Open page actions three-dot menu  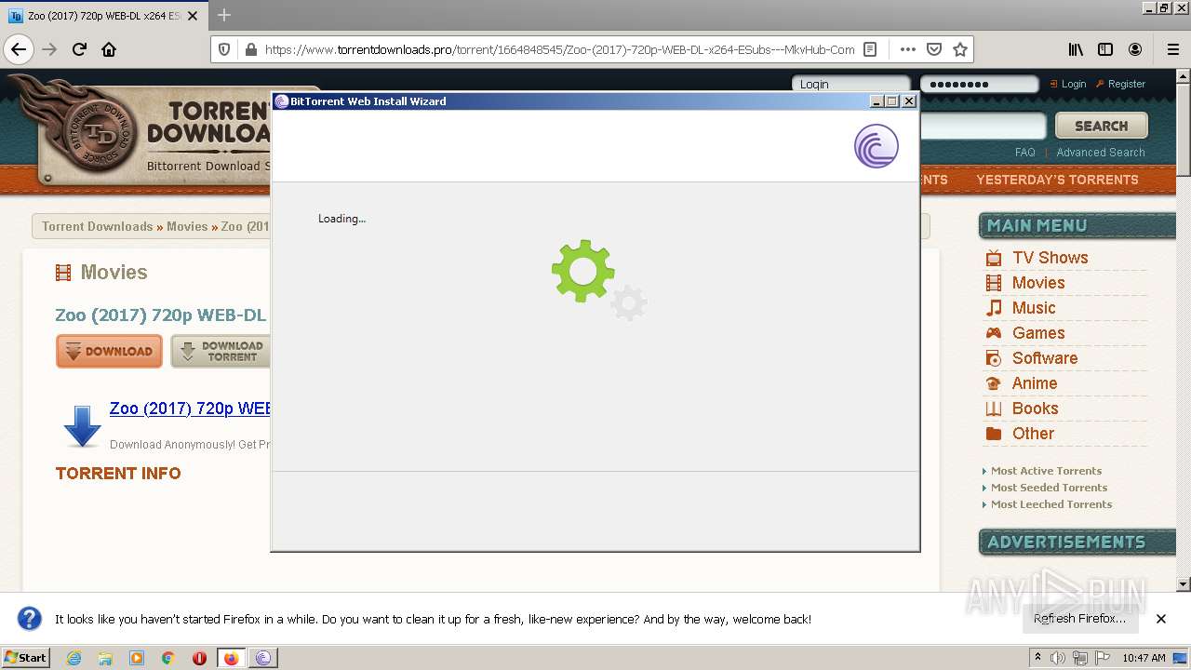coord(908,49)
